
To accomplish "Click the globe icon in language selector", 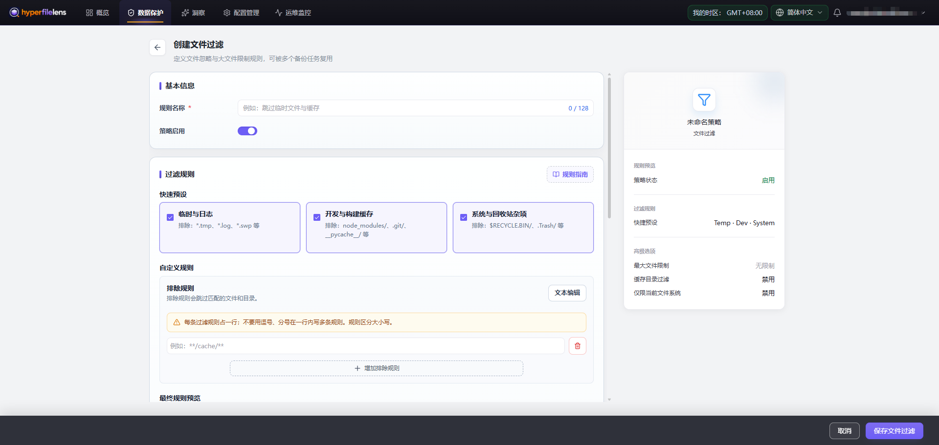I will (780, 13).
